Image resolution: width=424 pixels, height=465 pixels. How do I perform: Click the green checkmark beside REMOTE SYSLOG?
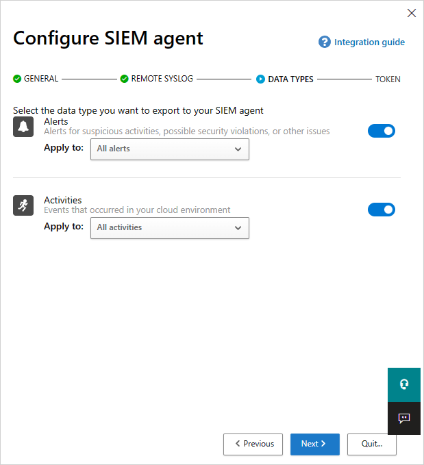[125, 79]
